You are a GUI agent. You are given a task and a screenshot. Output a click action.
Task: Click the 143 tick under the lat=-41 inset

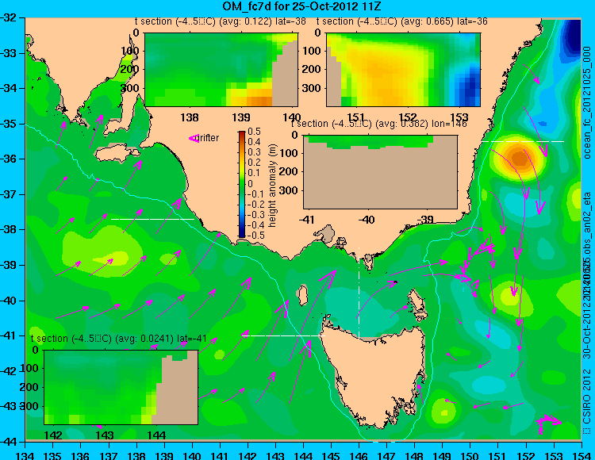(x=105, y=435)
